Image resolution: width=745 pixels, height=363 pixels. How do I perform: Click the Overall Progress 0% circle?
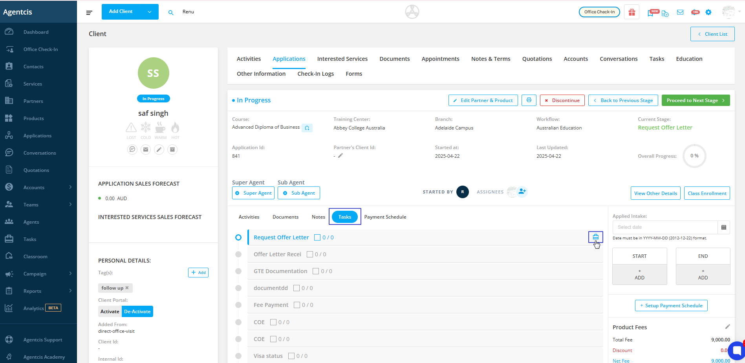pos(694,156)
